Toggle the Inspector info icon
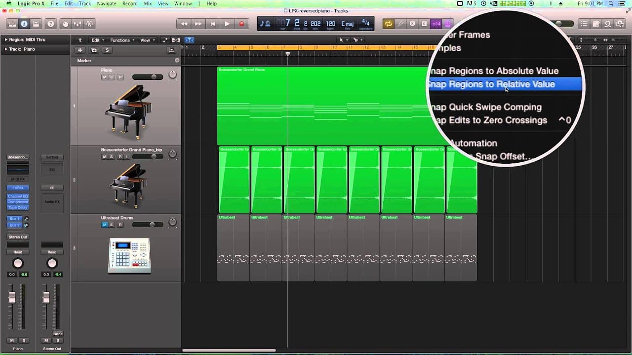The height and width of the screenshot is (355, 632). [24, 24]
